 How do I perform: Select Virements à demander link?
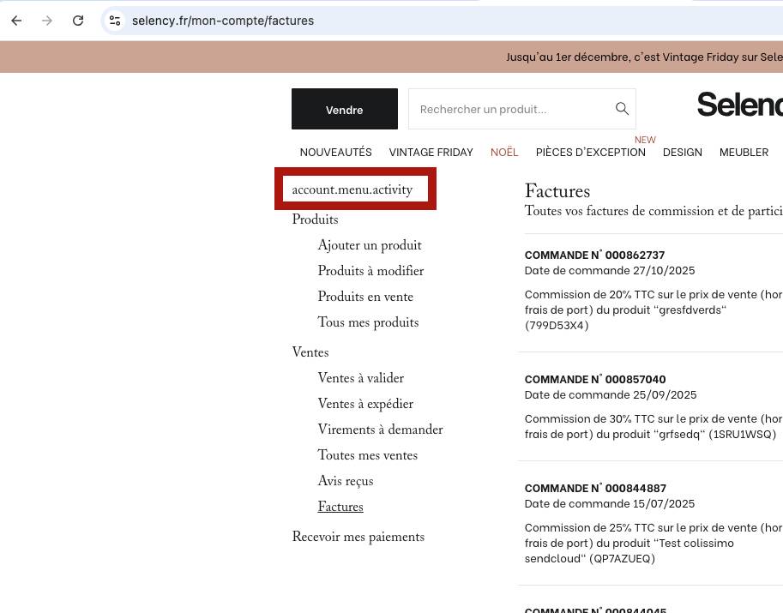pos(380,430)
